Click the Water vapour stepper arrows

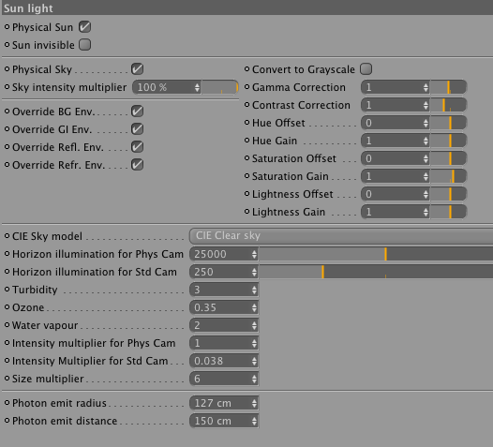click(254, 325)
